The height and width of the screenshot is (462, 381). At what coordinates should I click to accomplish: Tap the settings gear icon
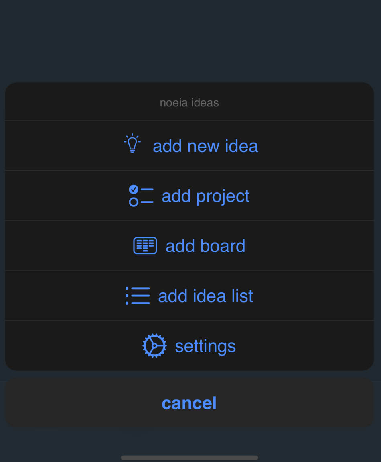(x=154, y=345)
